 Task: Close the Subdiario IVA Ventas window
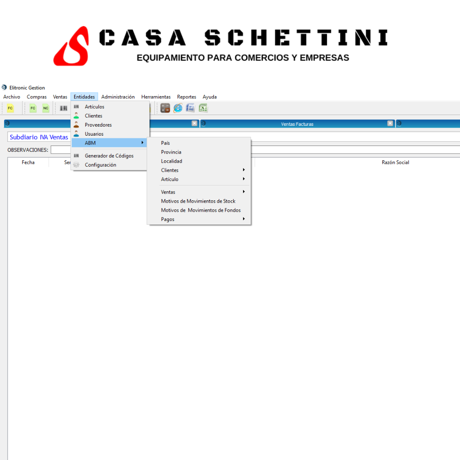pos(194,124)
